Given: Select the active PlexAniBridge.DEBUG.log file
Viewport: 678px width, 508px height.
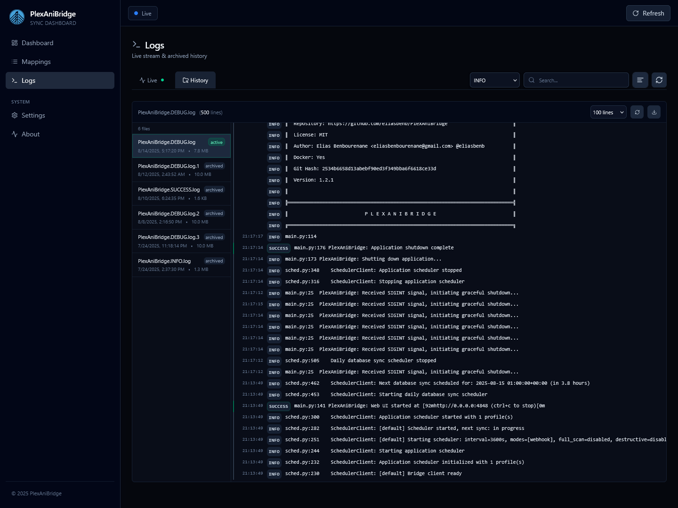Looking at the screenshot, I should (181, 146).
